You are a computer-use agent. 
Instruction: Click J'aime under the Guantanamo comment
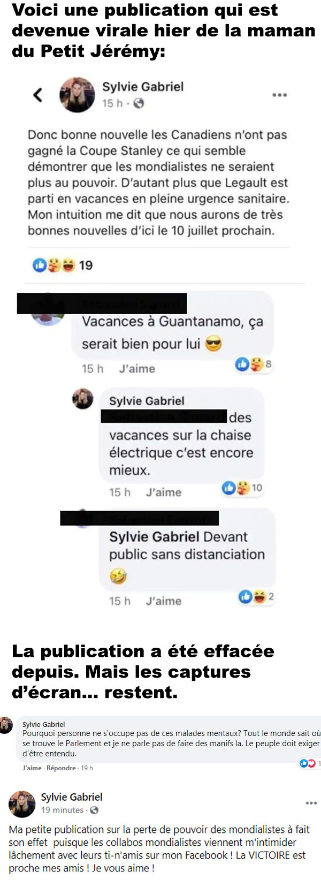(137, 369)
